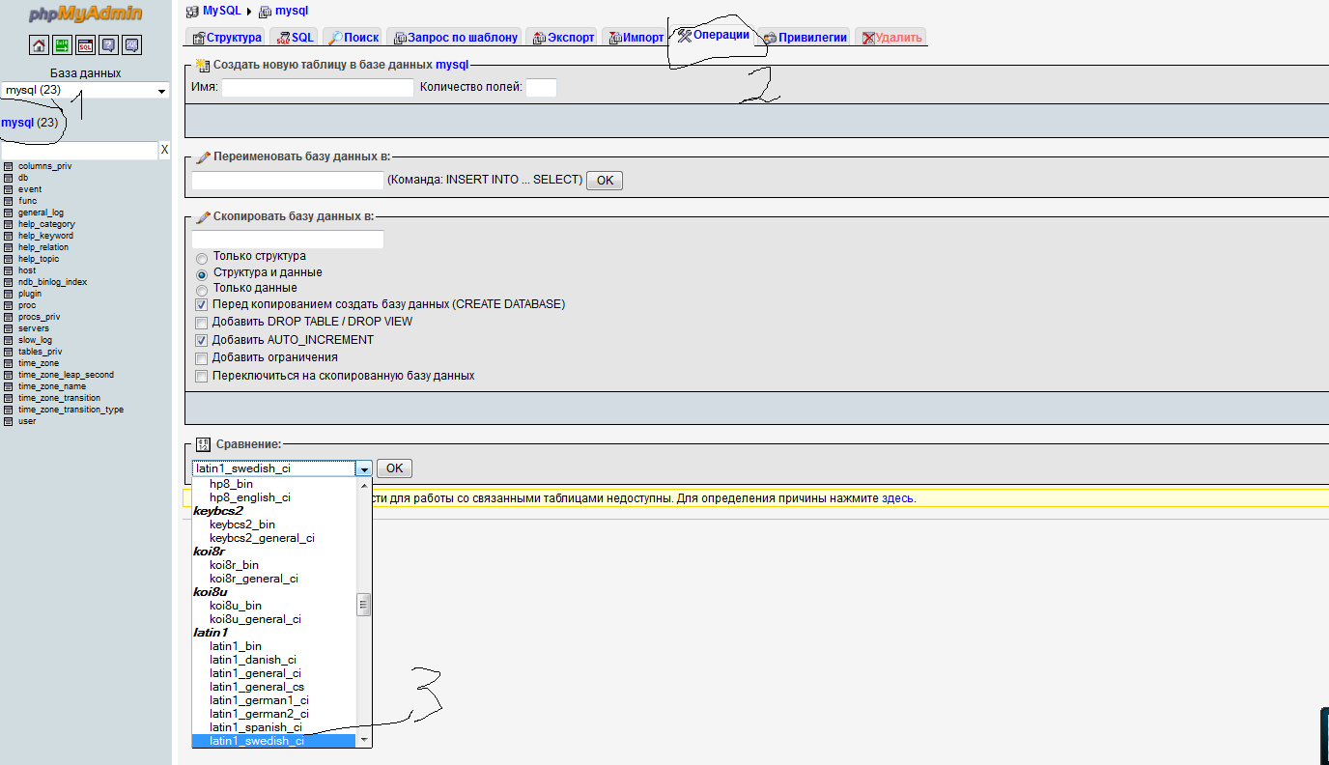
Task: Click the green log out icon
Action: tap(62, 44)
